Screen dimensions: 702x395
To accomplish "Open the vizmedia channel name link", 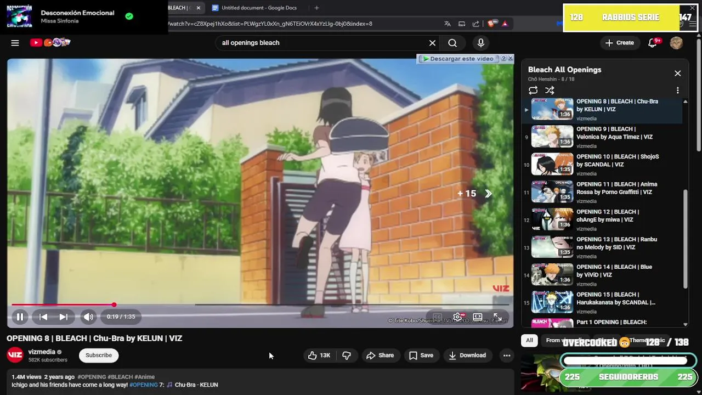I will [42, 352].
